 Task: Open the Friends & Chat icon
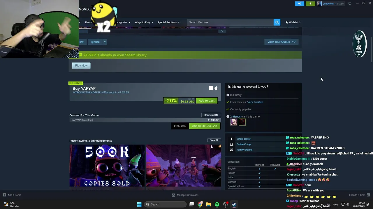coord(368,195)
